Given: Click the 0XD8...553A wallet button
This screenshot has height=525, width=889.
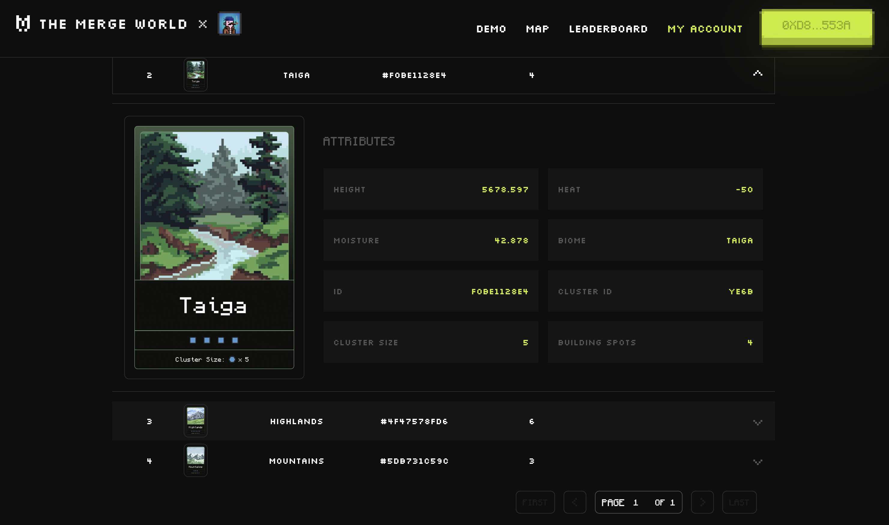Looking at the screenshot, I should (816, 25).
